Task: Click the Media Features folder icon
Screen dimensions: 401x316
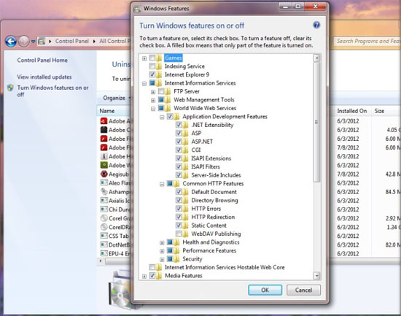Action: pyautogui.click(x=159, y=276)
